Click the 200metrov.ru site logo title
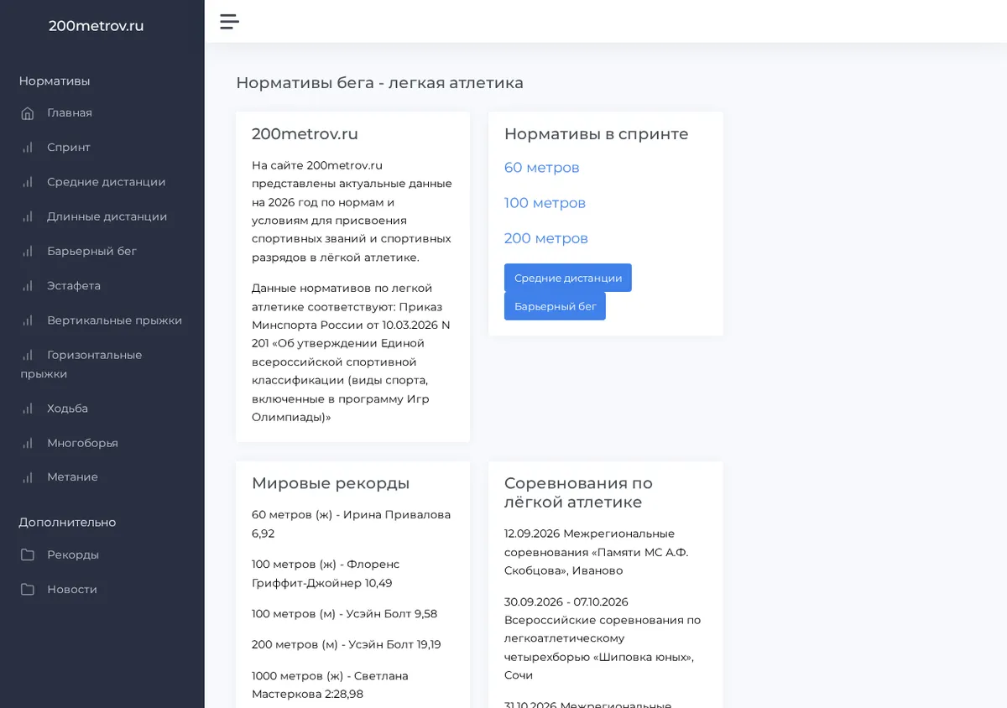Viewport: 1007px width, 708px height. click(x=96, y=26)
